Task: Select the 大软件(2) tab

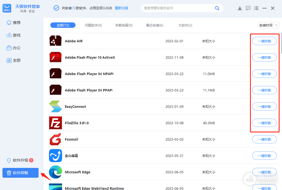Action: point(185,25)
